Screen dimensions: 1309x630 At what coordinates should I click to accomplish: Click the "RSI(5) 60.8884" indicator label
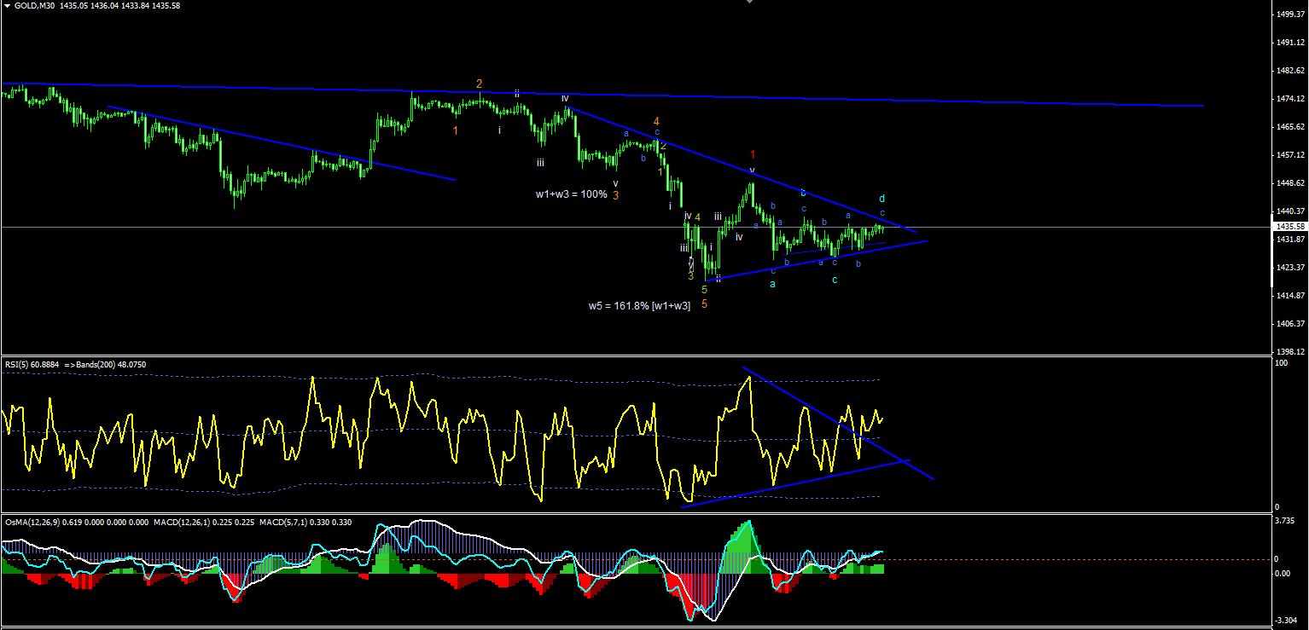point(32,365)
